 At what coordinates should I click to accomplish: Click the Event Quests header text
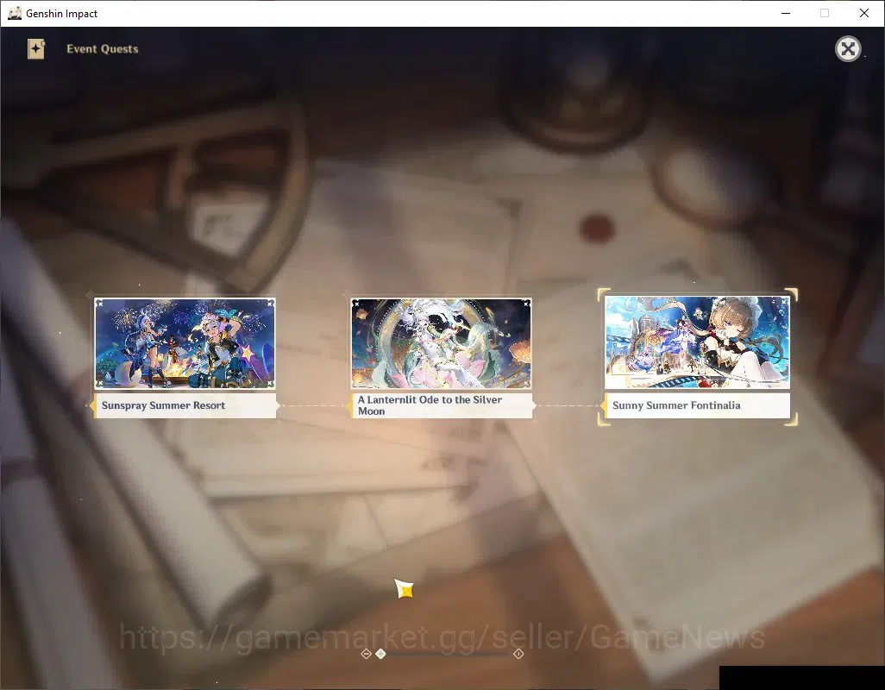(102, 49)
